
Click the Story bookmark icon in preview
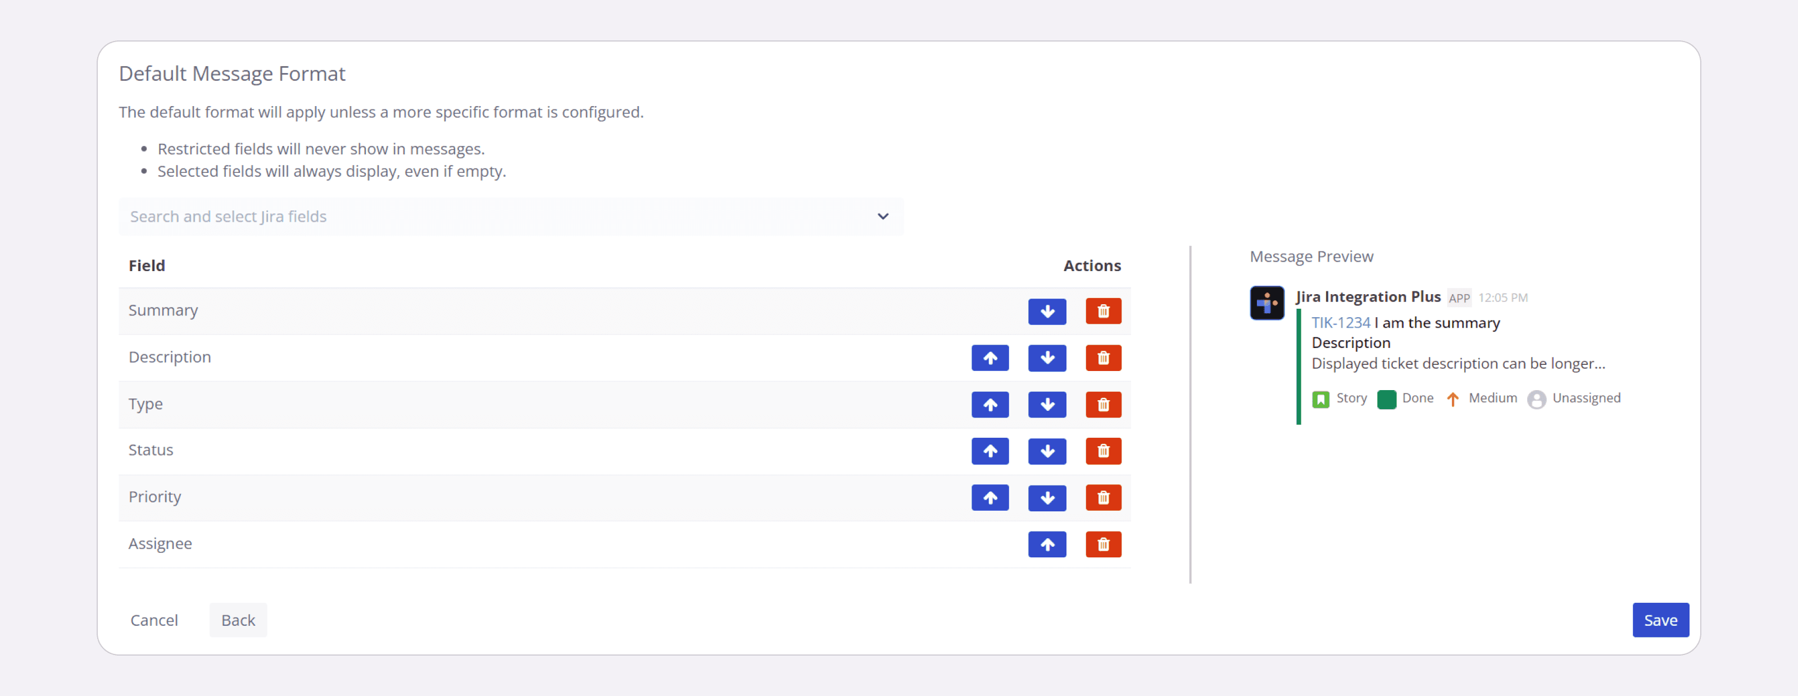pos(1320,399)
